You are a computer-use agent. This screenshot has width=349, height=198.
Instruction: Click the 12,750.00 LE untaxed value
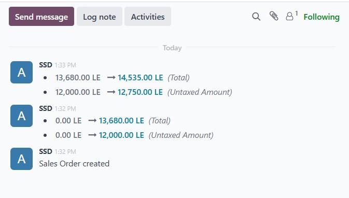pos(140,92)
